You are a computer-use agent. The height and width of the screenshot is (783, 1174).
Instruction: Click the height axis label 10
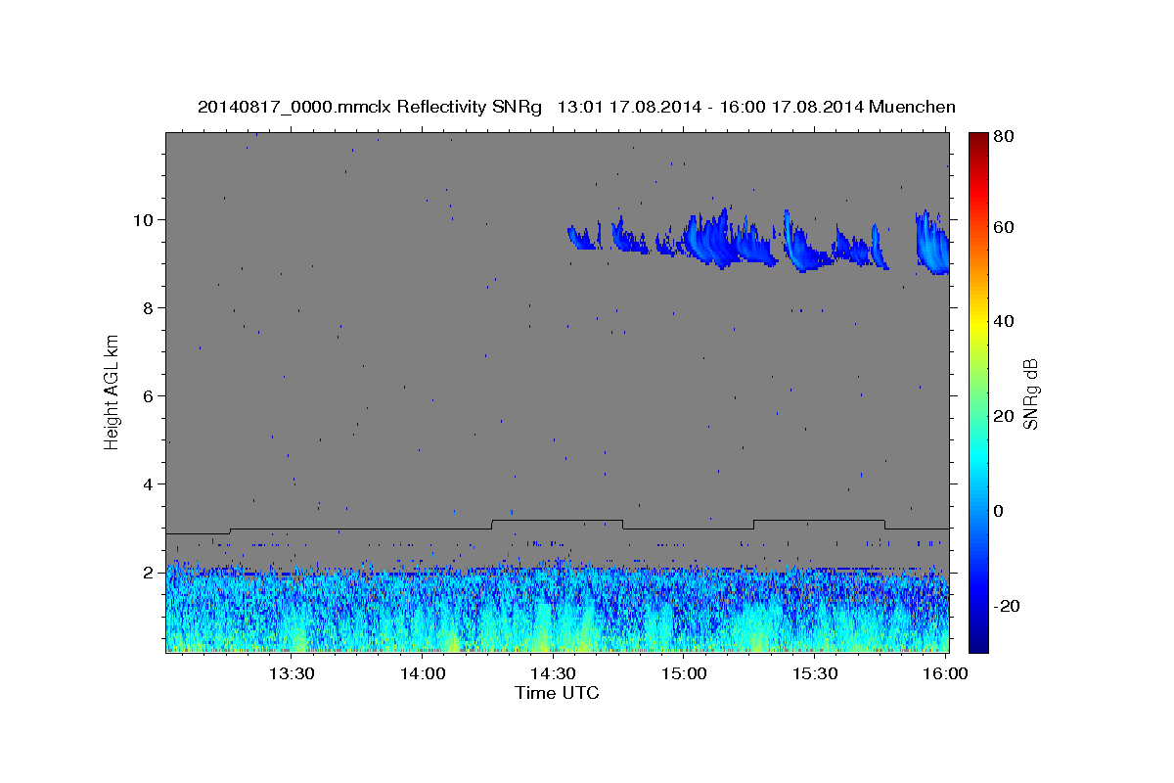tap(146, 219)
